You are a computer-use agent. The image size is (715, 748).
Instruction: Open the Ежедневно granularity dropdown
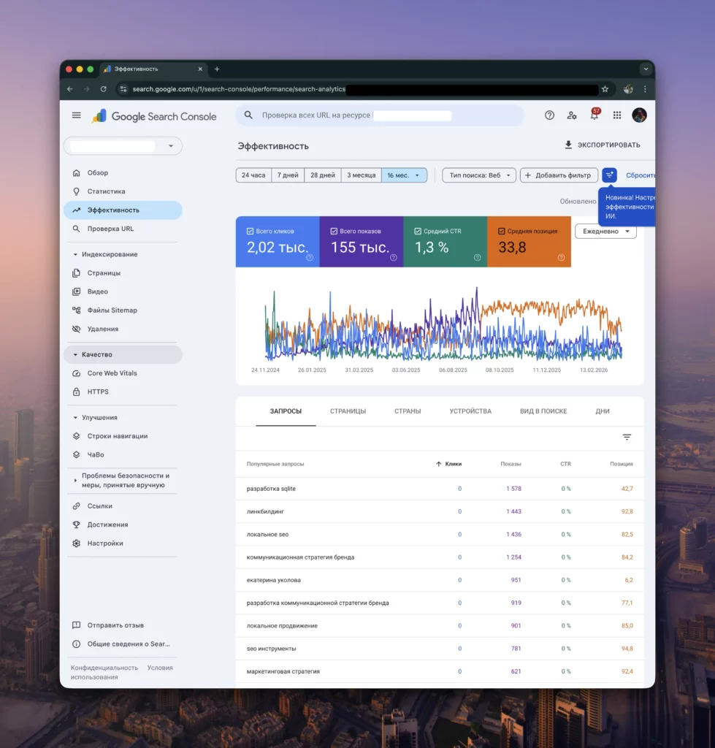coord(605,232)
